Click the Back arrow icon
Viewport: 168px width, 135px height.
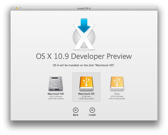click(76, 110)
